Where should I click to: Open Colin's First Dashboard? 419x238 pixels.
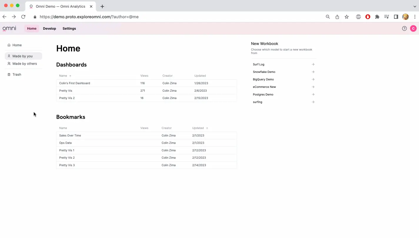(75, 83)
